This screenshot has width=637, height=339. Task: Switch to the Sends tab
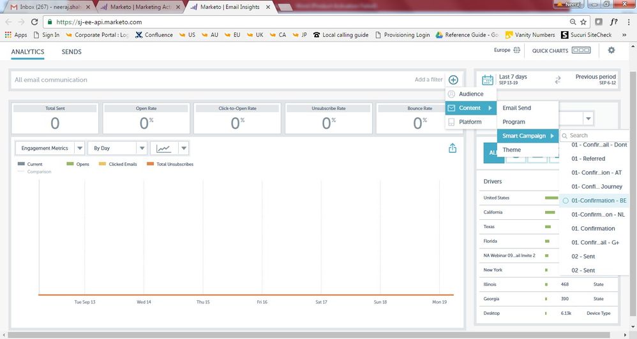[x=71, y=52]
